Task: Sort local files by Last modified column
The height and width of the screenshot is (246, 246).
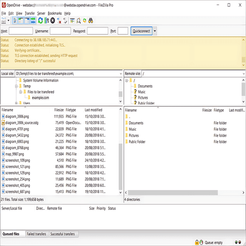Action: (95, 110)
